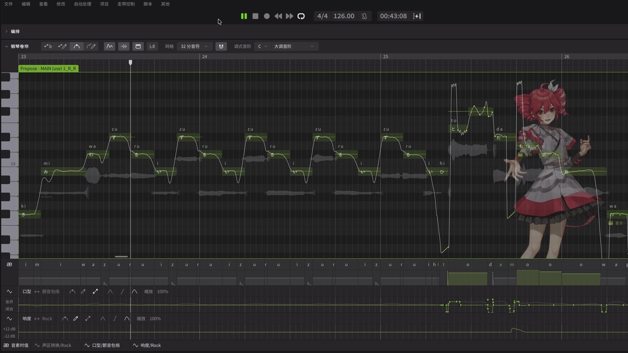Click the 00:43:08 timecode display
628x353 pixels.
point(393,16)
